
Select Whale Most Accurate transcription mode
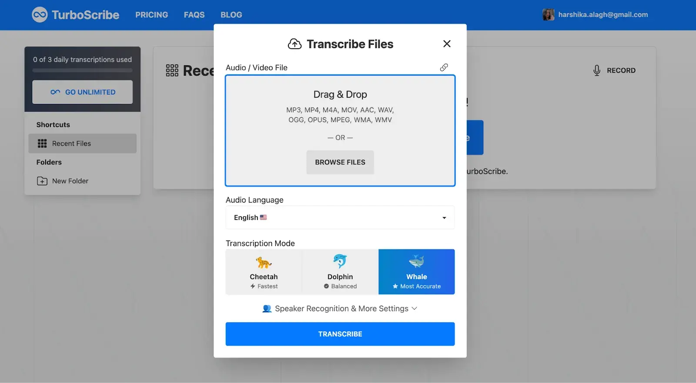point(417,272)
